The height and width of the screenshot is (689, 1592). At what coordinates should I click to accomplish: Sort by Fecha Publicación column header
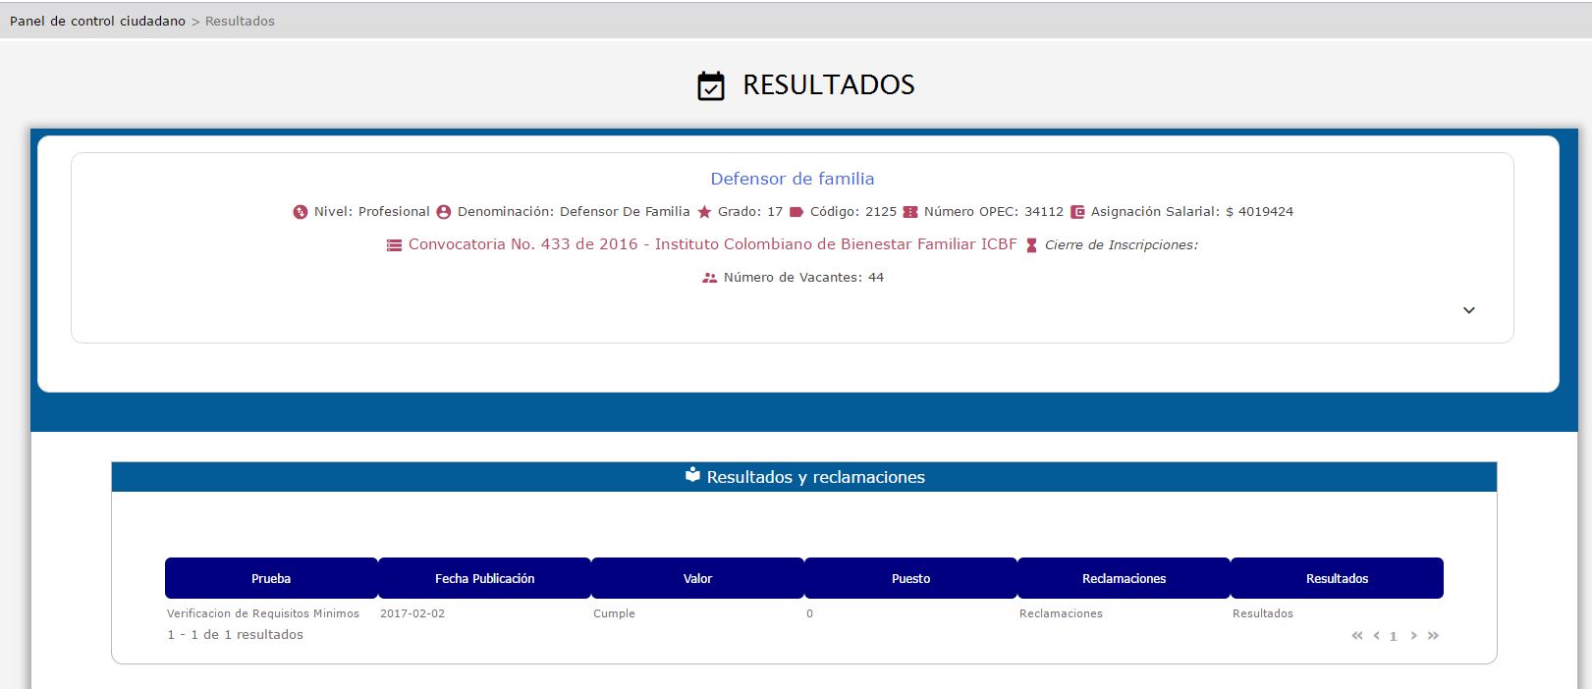(x=484, y=578)
